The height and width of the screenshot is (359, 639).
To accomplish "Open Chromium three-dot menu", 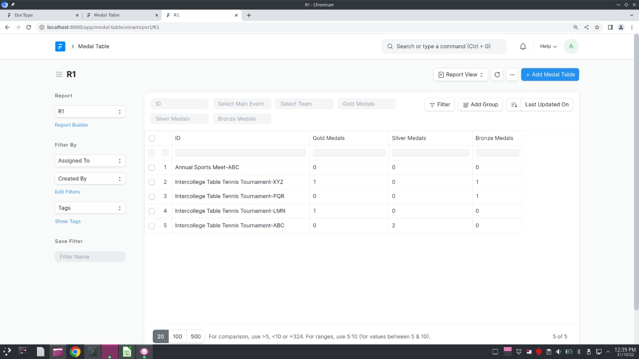I will [632, 27].
